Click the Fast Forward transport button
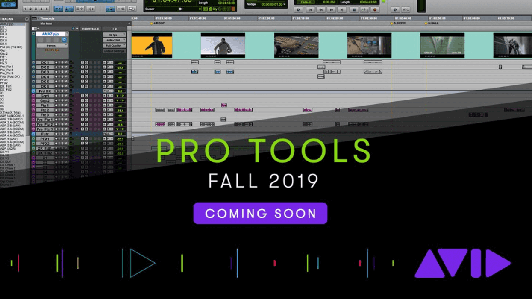 coord(331,9)
